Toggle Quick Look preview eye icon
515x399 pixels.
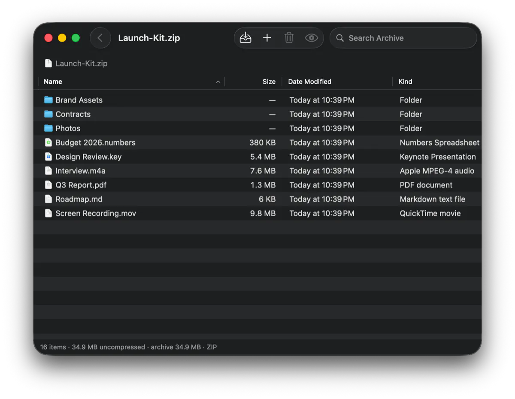tap(312, 38)
